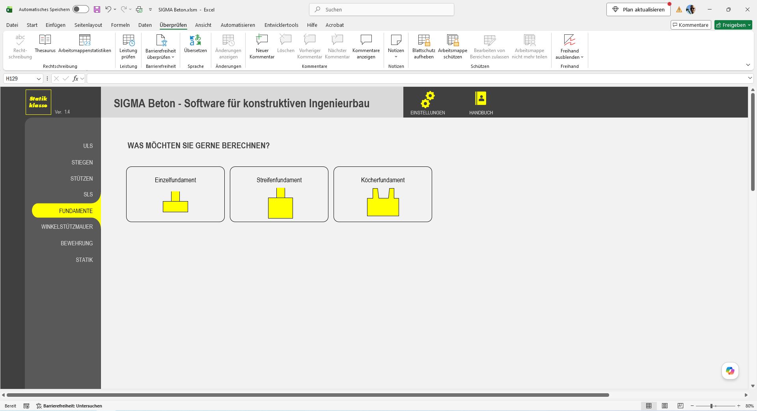Image resolution: width=757 pixels, height=411 pixels.
Task: Click the insert function fx icon
Action: [x=75, y=78]
